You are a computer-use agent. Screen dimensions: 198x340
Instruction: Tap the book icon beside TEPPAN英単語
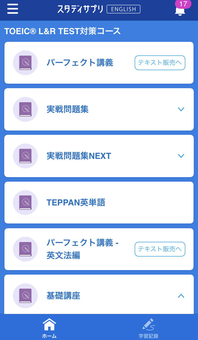(x=25, y=203)
